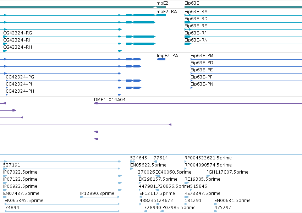Click the FGH117C07.5prime label
The image size is (302, 213).
(227, 172)
